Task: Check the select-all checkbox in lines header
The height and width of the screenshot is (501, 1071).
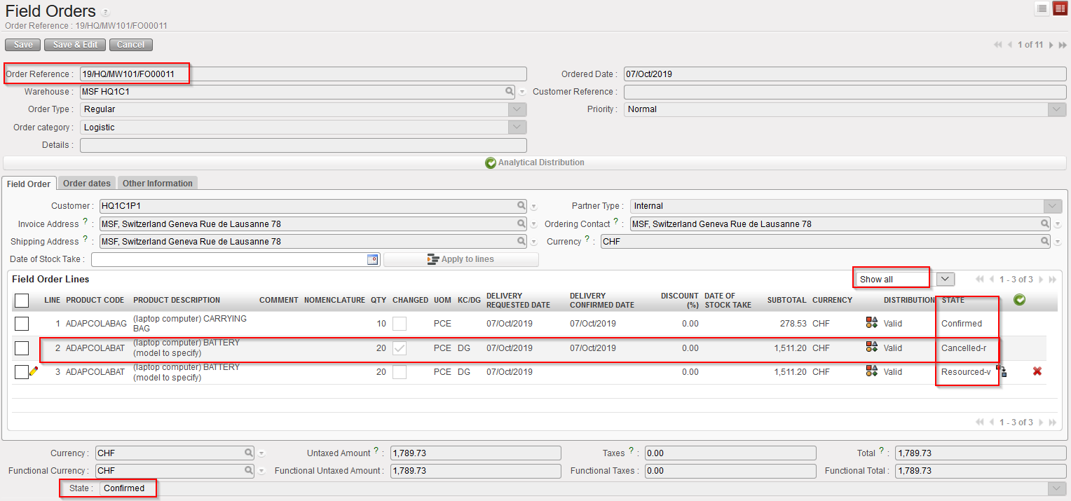Action: (22, 300)
